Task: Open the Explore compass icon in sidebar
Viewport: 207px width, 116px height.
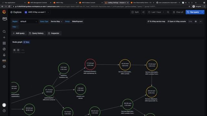Action: tap(4, 49)
